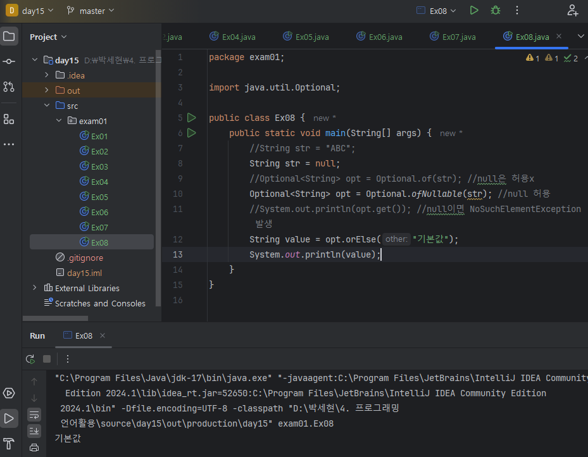588x457 pixels.
Task: Open Ex03 in the project tree
Action: [x=99, y=166]
